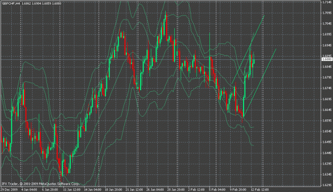Screen dimensions: 333x192
Task: Click the 1.6645 price scale label
Action: click(x=327, y=110)
